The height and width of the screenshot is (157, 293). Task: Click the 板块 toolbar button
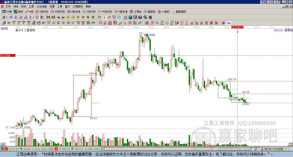pyautogui.click(x=19, y=11)
